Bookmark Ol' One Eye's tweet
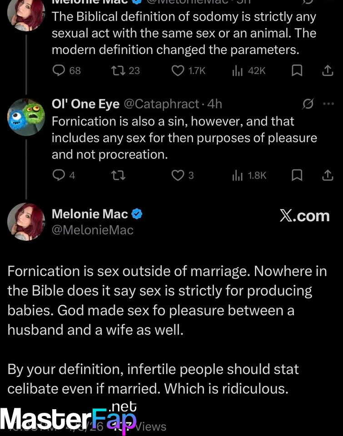 click(297, 175)
